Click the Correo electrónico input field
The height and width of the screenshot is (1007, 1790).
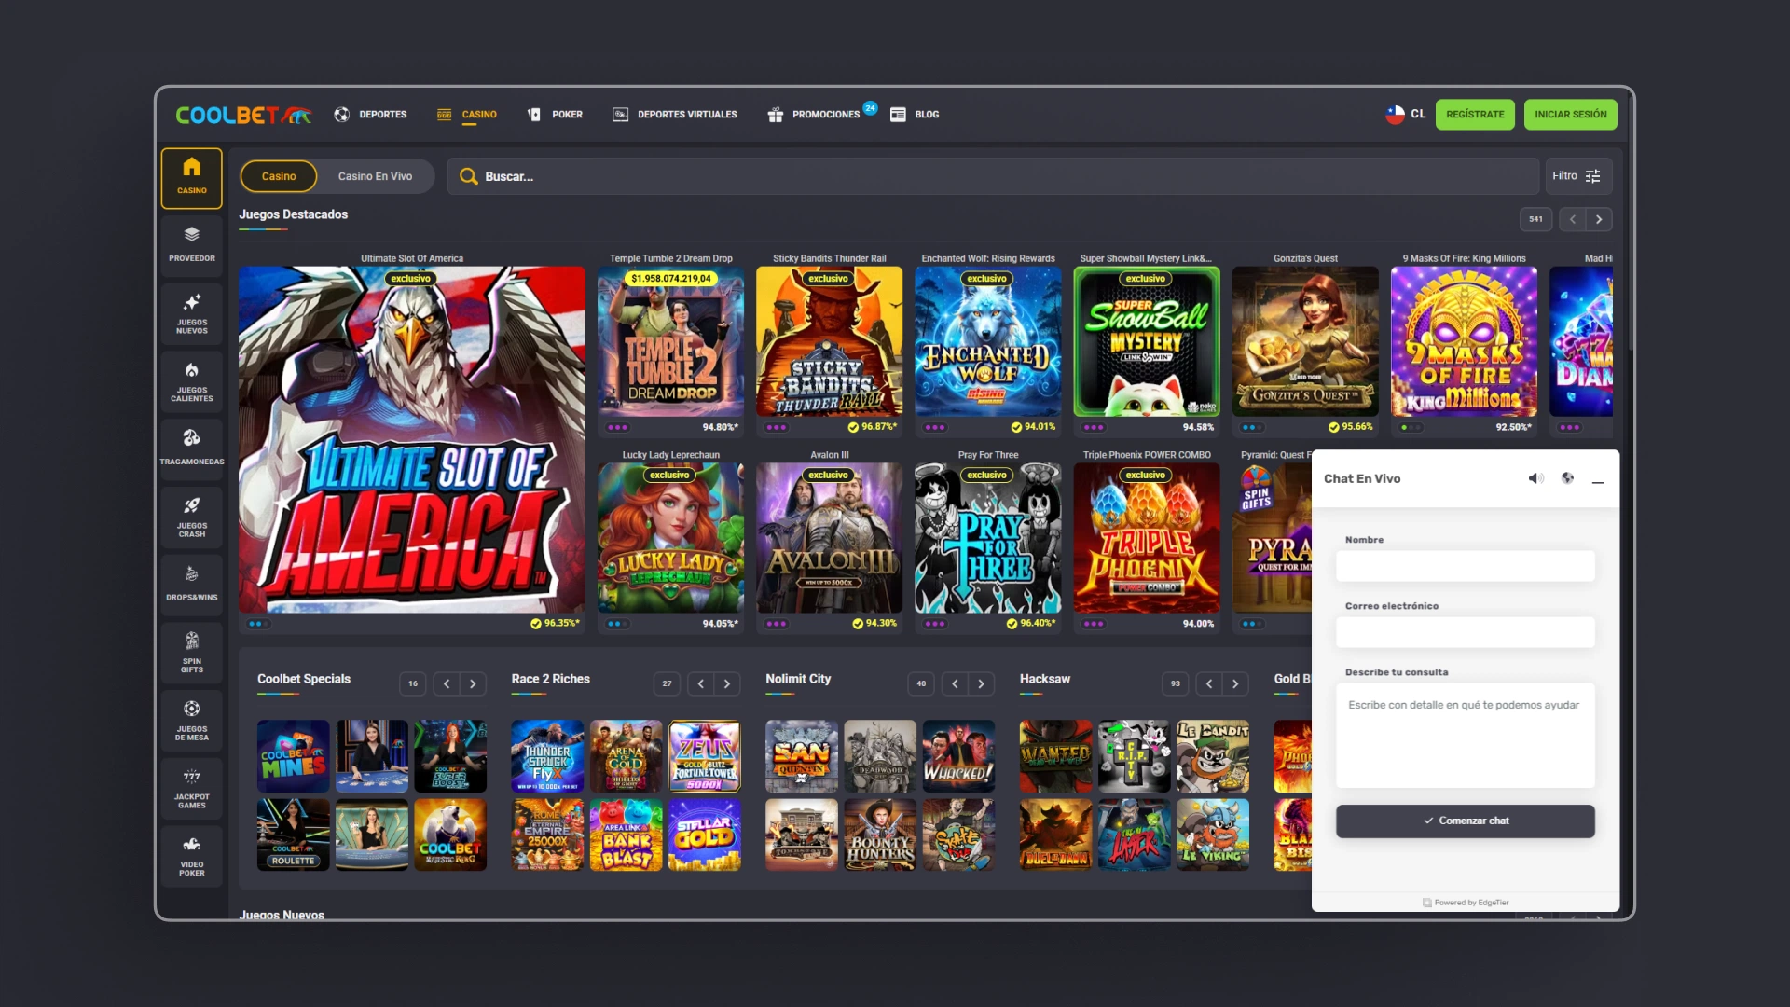(x=1466, y=632)
